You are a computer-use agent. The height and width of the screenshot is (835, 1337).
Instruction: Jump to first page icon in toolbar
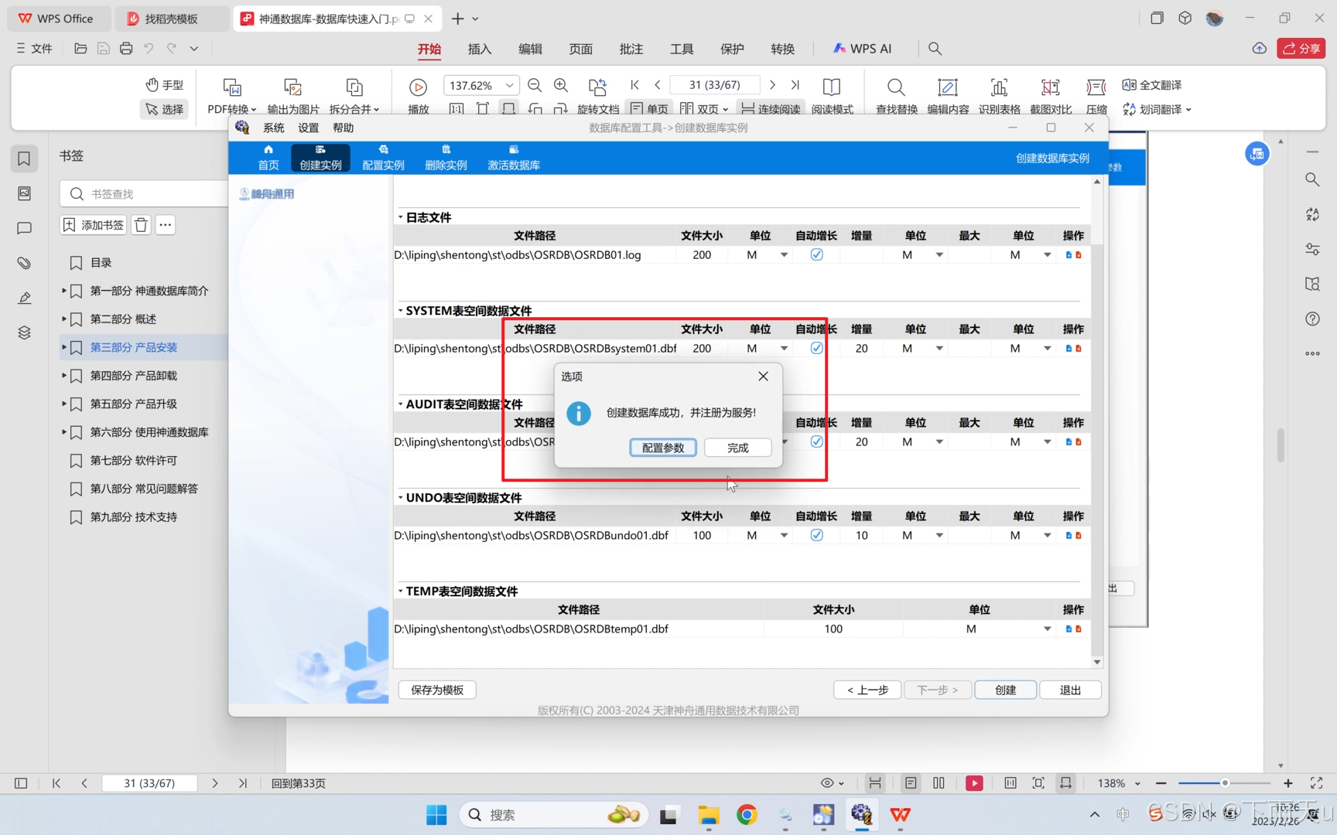pyautogui.click(x=635, y=85)
